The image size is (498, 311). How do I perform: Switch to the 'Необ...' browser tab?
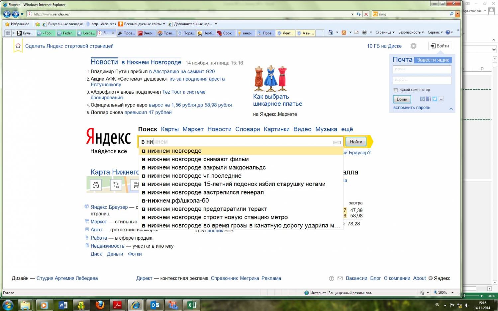206,33
